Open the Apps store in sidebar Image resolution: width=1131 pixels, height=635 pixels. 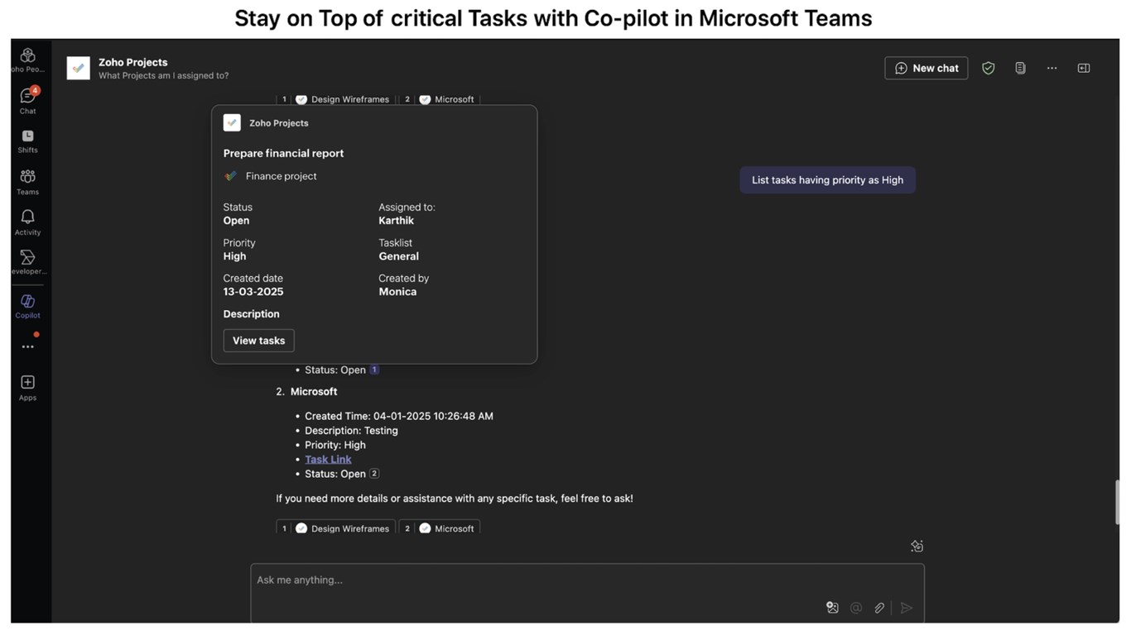tap(27, 387)
